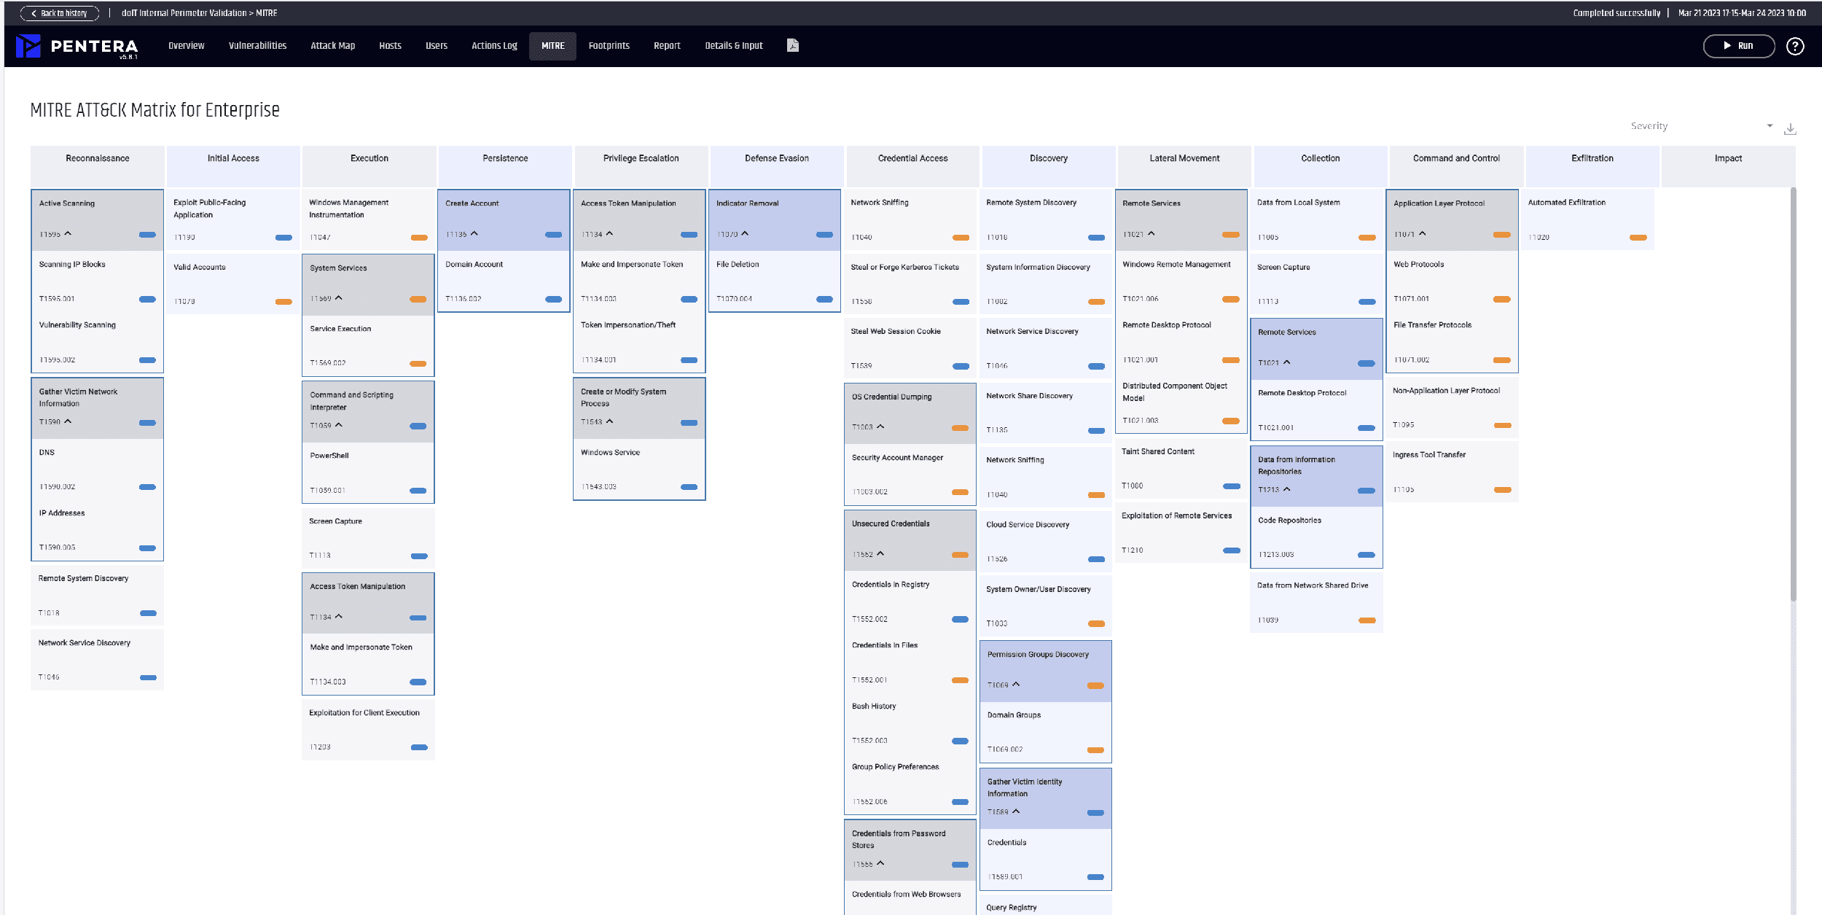Screen dimensions: 1822x915
Task: Collapse Command and Scripting Interpreter T1059
Action: [338, 425]
